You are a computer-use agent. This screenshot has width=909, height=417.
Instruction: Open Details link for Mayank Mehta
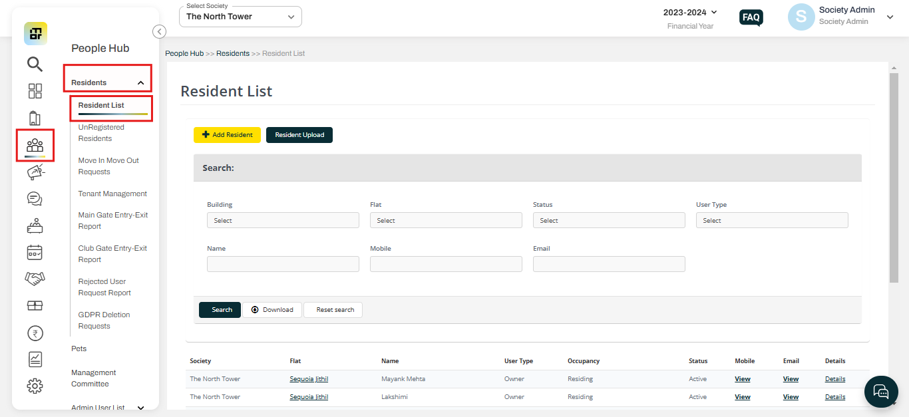[x=835, y=379]
